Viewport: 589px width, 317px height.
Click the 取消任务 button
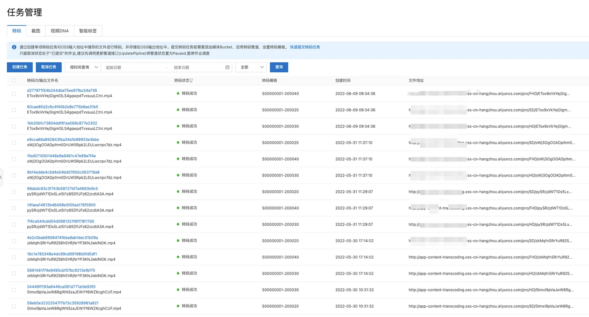tap(49, 67)
